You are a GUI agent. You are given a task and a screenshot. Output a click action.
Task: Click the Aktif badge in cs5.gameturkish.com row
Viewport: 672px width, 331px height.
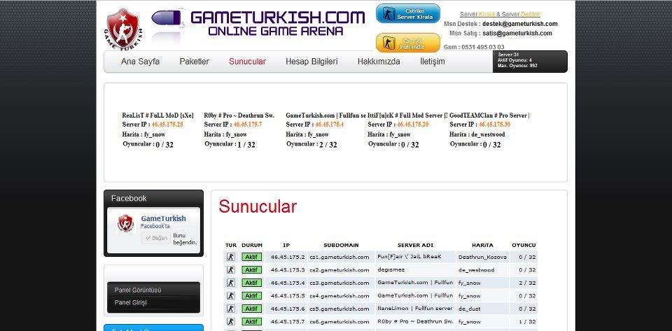(251, 309)
